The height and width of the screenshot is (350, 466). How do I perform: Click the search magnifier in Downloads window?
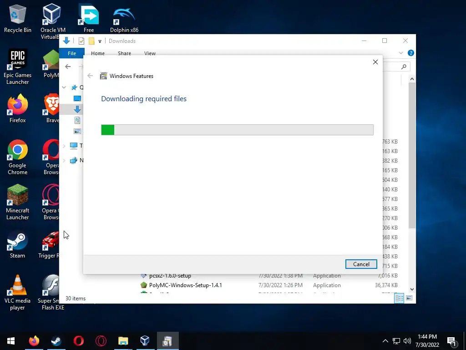point(404,67)
